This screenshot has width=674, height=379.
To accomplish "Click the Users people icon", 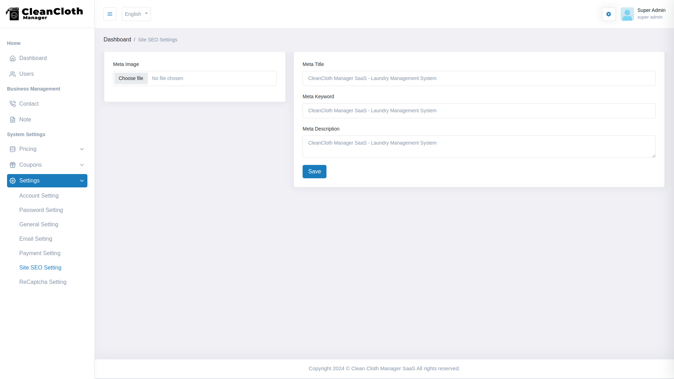I will pyautogui.click(x=13, y=74).
